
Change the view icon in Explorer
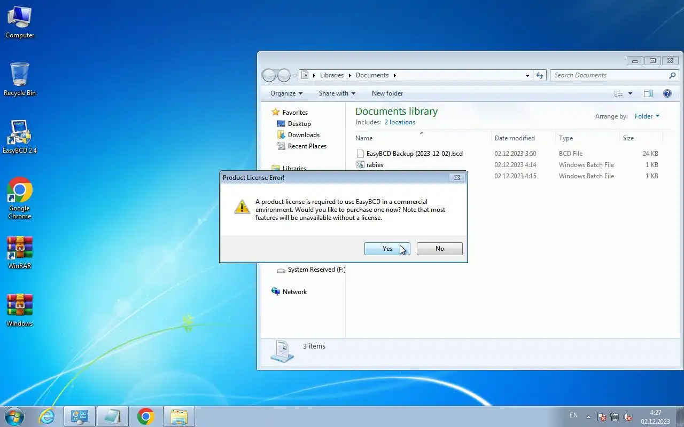619,93
